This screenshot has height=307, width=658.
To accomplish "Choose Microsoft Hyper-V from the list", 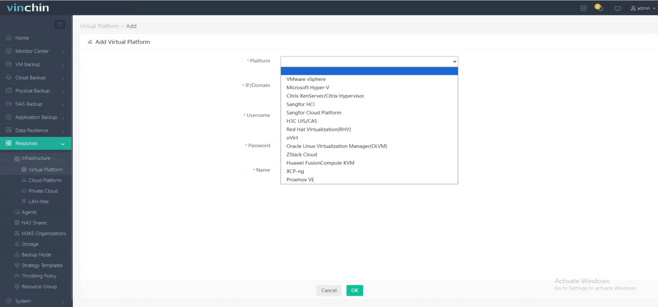I will [x=369, y=88].
